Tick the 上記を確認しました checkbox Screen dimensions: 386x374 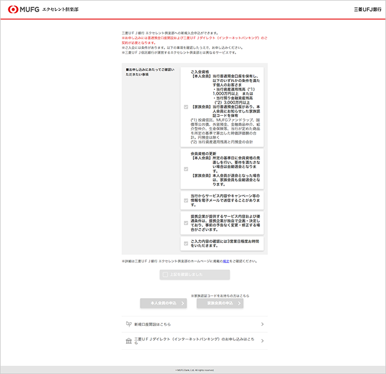coord(165,275)
